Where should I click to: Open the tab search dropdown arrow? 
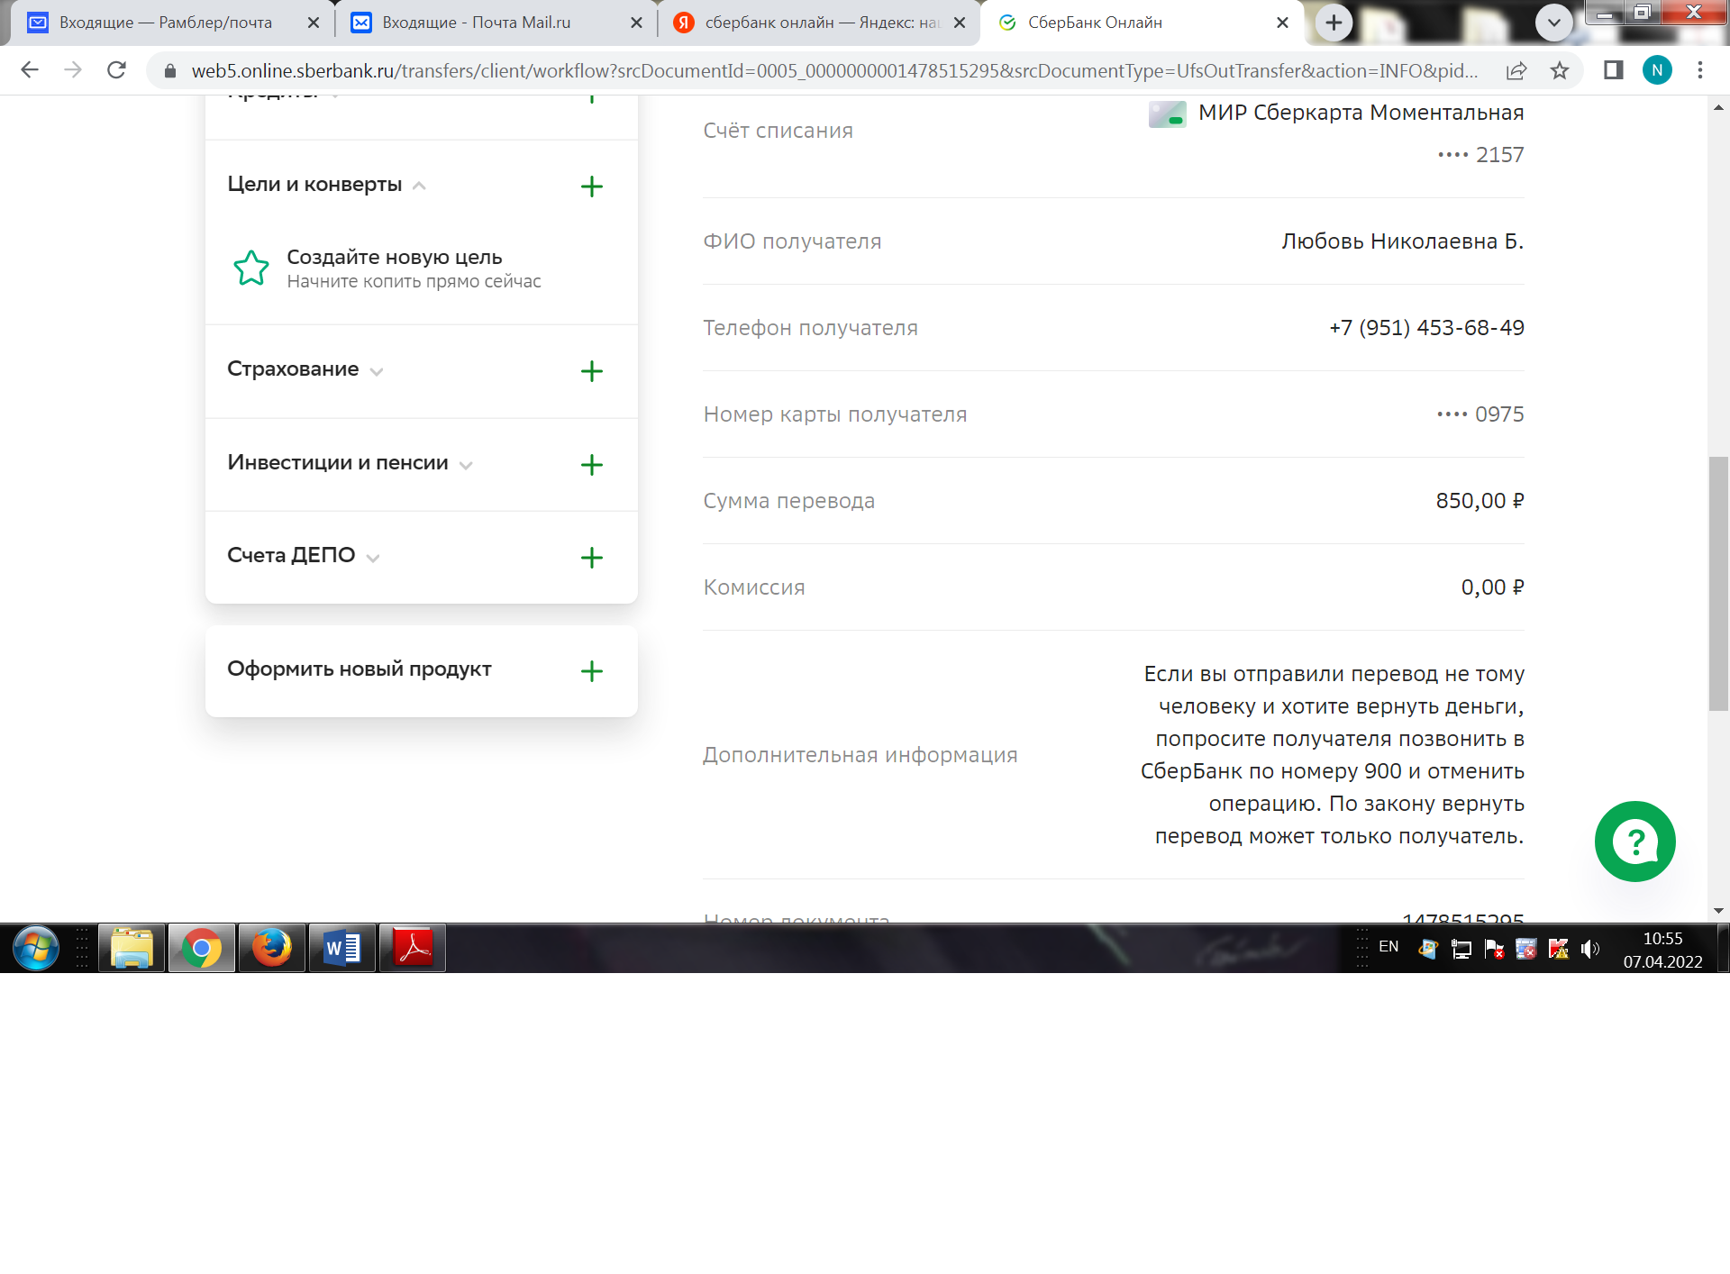[1553, 23]
